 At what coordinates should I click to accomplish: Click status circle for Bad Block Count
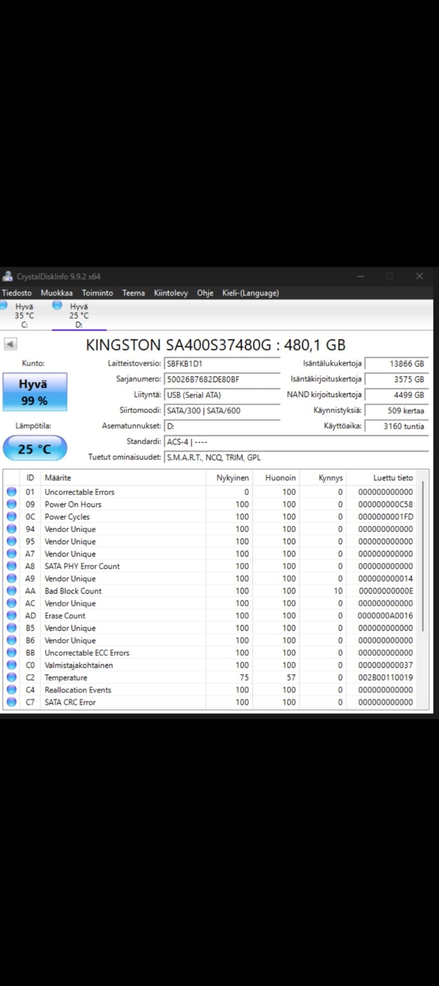tap(11, 591)
